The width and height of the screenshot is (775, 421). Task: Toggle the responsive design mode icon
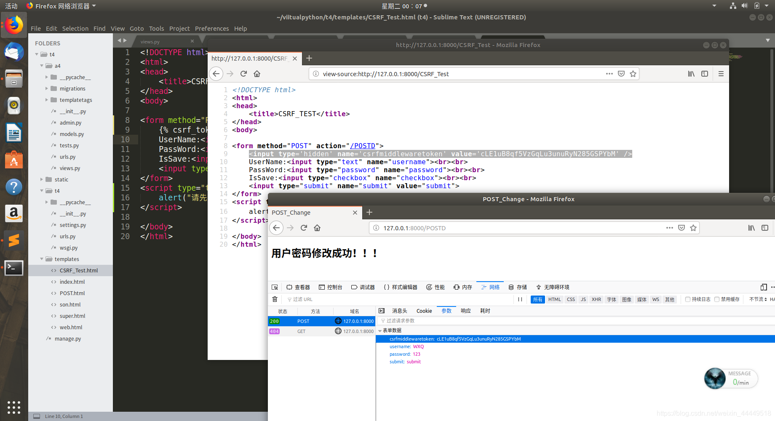(764, 287)
